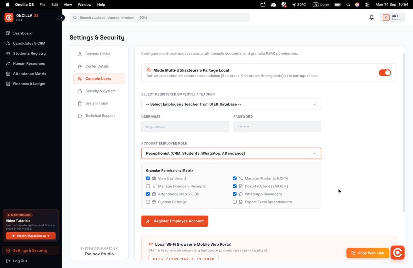The height and width of the screenshot is (268, 413).
Task: Open the notifications bell
Action: coord(371,18)
